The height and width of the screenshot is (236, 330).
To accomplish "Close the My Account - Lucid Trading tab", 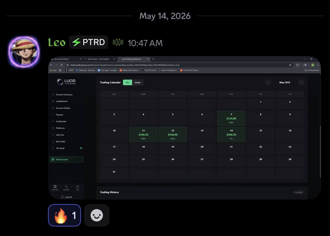I will [114, 59].
